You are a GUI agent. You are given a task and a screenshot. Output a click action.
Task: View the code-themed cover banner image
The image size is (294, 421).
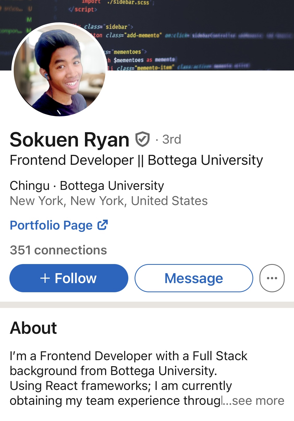[x=199, y=34]
